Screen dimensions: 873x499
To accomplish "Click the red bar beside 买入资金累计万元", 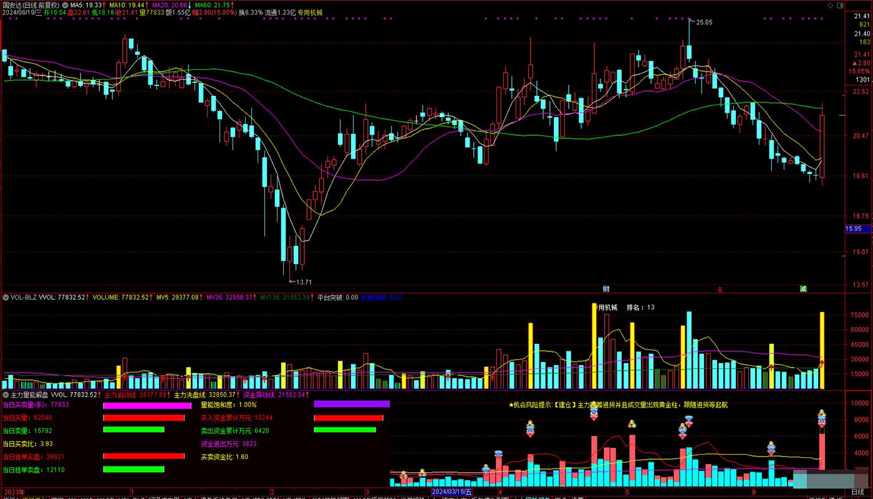I will click(x=349, y=417).
